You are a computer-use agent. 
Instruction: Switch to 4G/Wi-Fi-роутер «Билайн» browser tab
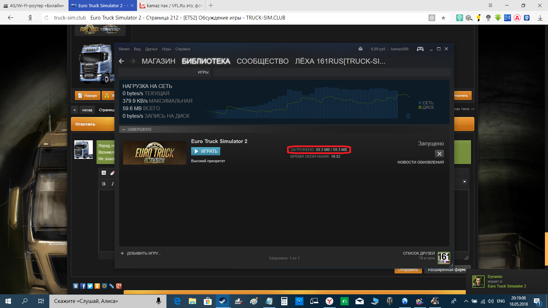point(34,5)
